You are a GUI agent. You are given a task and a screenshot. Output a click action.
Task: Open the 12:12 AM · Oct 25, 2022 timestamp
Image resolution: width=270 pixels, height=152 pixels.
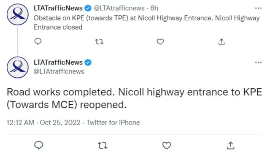[43, 122]
